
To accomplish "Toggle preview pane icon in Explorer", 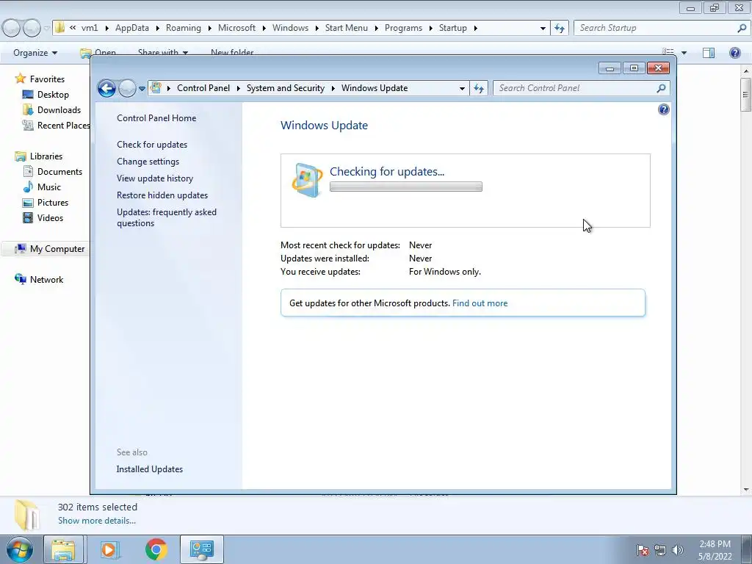I will point(709,53).
